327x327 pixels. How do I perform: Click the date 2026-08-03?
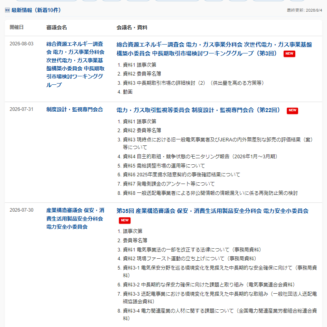(21, 44)
